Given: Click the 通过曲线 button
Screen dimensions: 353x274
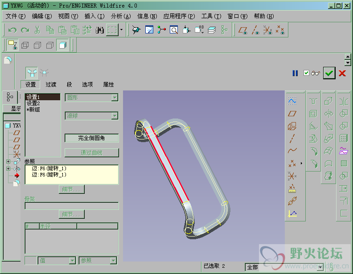Looking at the screenshot, I should click(92, 153).
